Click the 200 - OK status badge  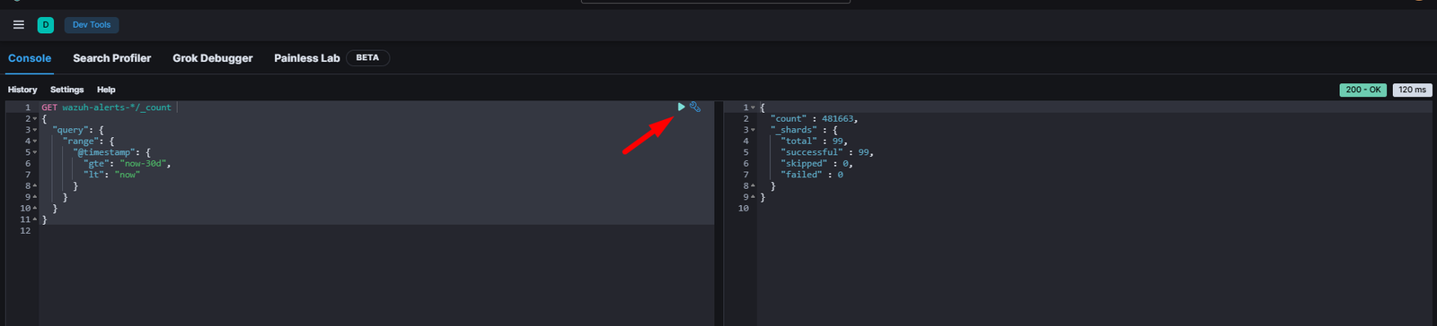coord(1362,90)
